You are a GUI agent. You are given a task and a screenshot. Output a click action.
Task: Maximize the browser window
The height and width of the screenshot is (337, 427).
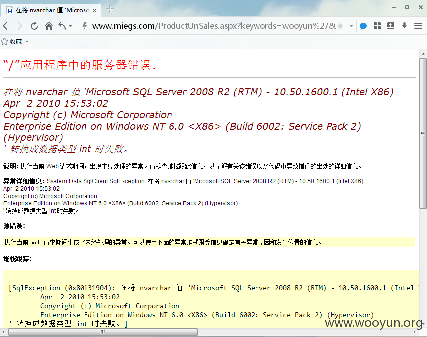click(x=407, y=7)
